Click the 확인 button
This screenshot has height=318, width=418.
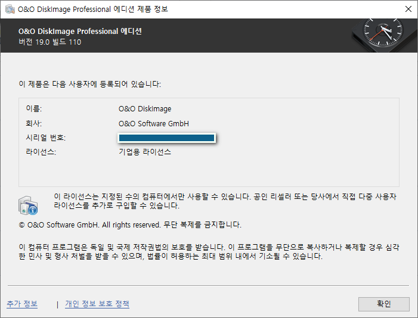(x=383, y=304)
